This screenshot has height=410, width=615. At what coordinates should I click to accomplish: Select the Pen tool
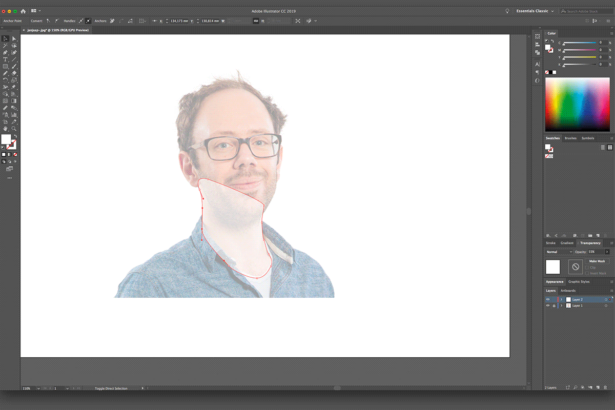point(5,52)
